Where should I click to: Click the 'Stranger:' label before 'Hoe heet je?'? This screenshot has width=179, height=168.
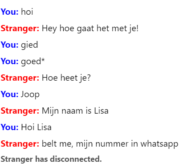click(x=20, y=78)
